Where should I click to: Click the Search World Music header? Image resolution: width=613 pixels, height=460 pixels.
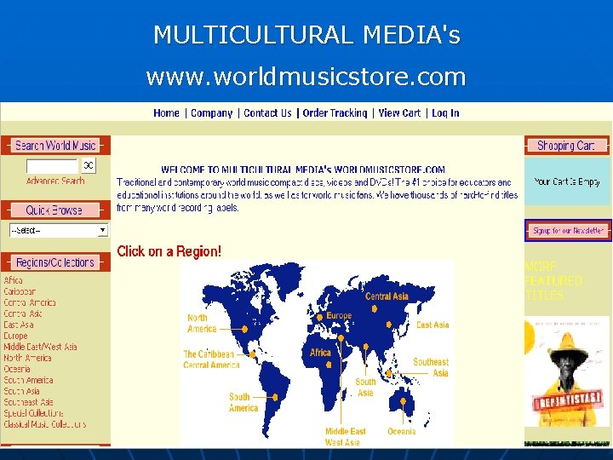click(55, 146)
